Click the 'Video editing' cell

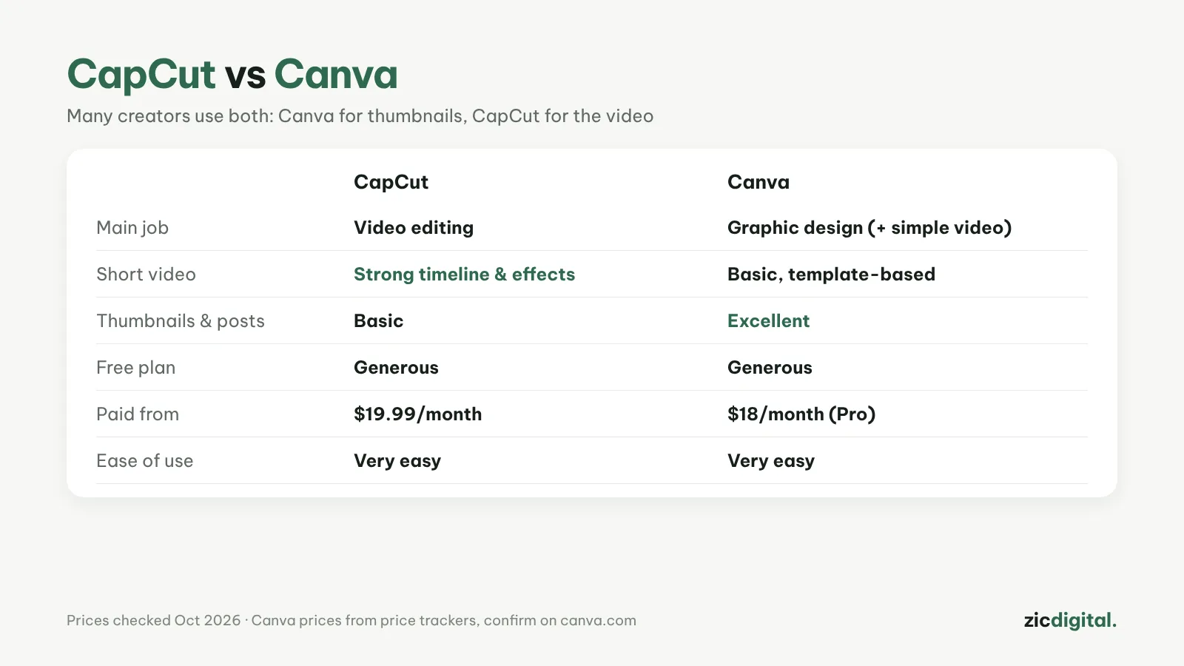[x=414, y=228]
